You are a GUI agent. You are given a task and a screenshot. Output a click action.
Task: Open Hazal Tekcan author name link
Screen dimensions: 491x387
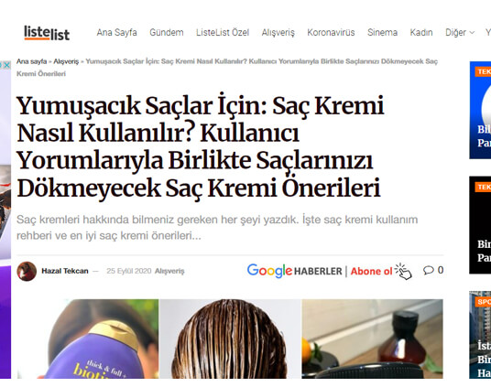(65, 271)
